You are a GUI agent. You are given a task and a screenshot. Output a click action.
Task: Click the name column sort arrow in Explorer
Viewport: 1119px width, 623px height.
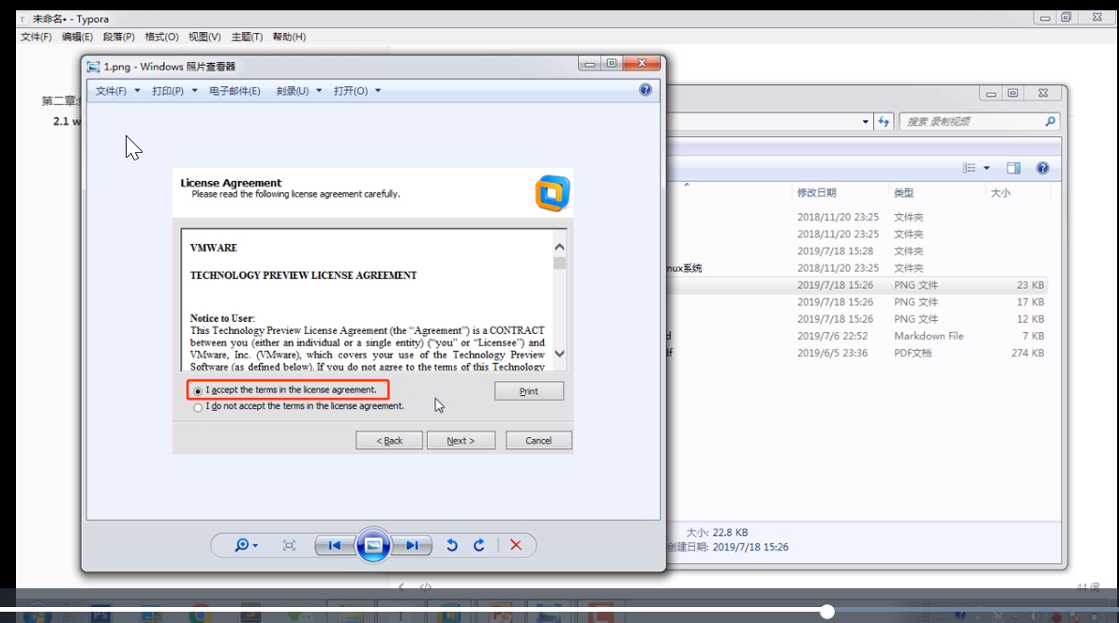tap(687, 185)
